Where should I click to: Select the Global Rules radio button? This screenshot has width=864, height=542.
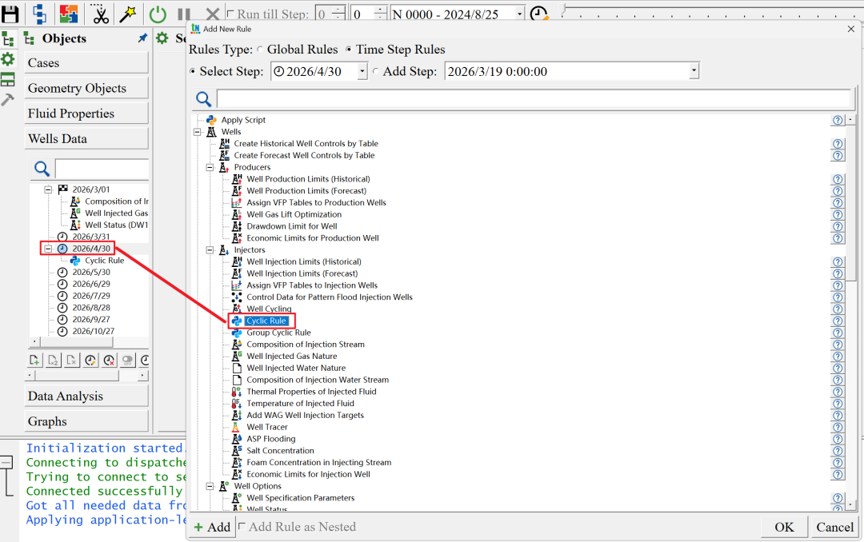click(260, 50)
